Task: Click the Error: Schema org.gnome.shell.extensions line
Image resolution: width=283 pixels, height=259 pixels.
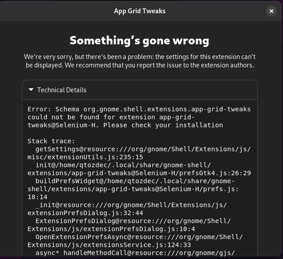Action: (139, 109)
